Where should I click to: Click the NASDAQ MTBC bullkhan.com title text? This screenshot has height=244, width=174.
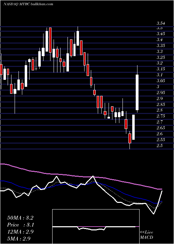click(x=28, y=4)
